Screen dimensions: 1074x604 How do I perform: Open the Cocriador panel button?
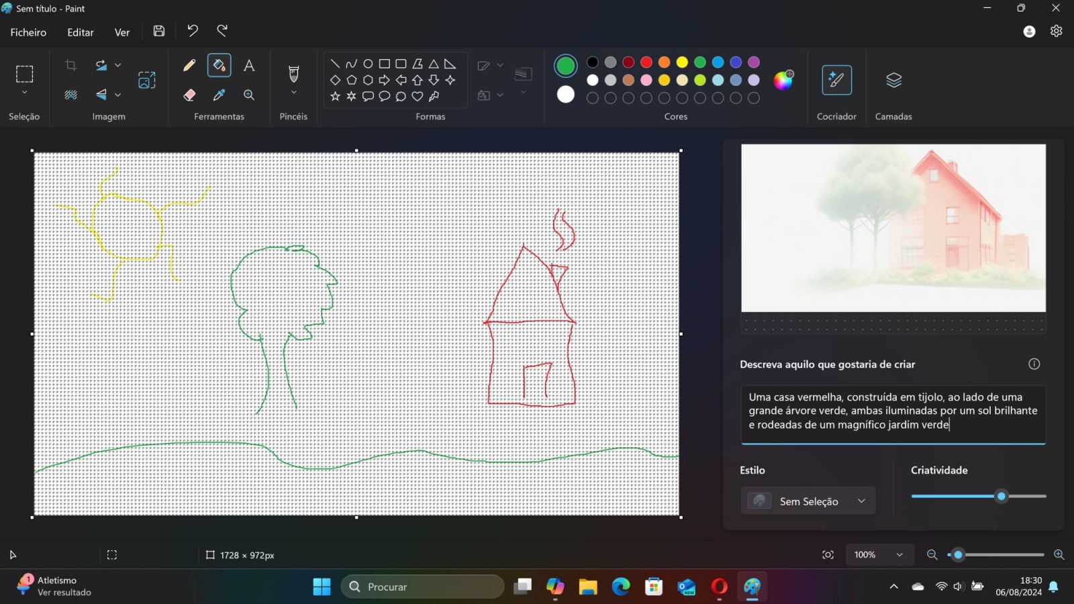coord(836,80)
